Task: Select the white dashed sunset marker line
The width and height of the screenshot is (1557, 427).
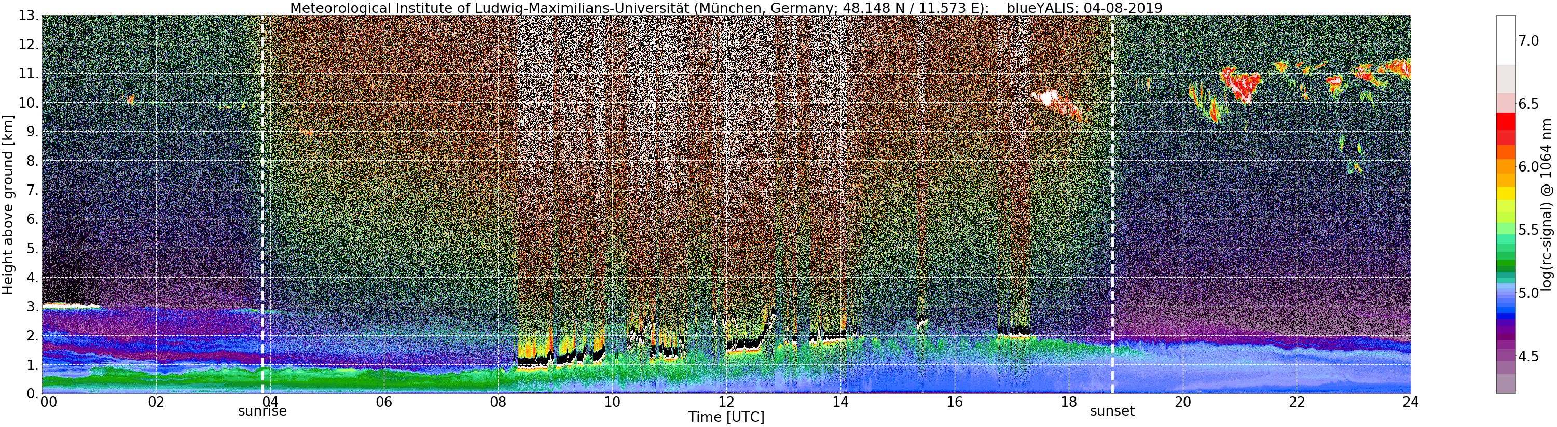Action: [x=1112, y=204]
